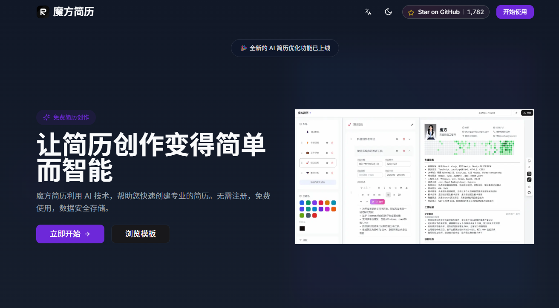Click the 免费简历创作 badge

66,117
